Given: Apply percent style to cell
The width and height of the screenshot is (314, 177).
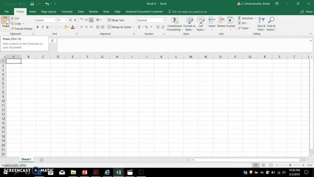Looking at the screenshot, I should pos(146,27).
